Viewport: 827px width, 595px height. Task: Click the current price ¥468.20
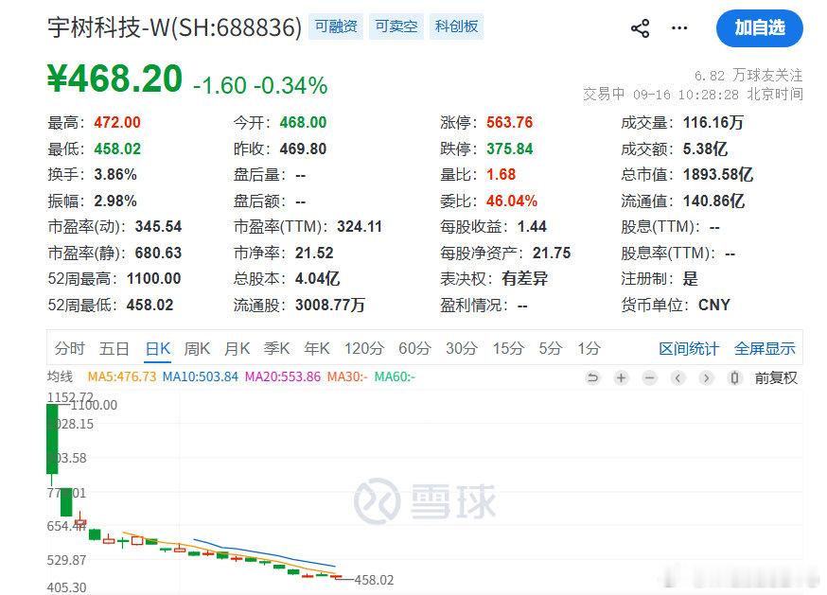click(115, 79)
